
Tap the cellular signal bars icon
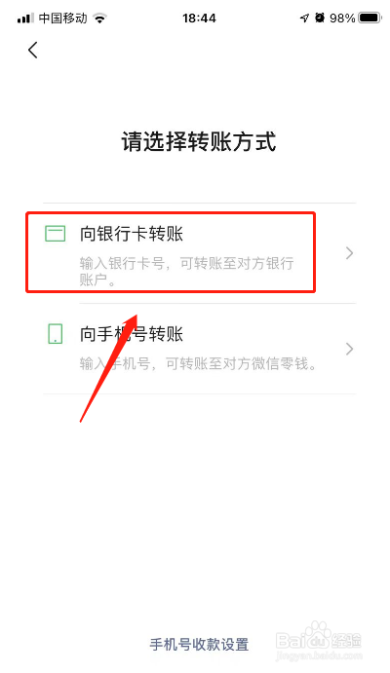pos(25,19)
